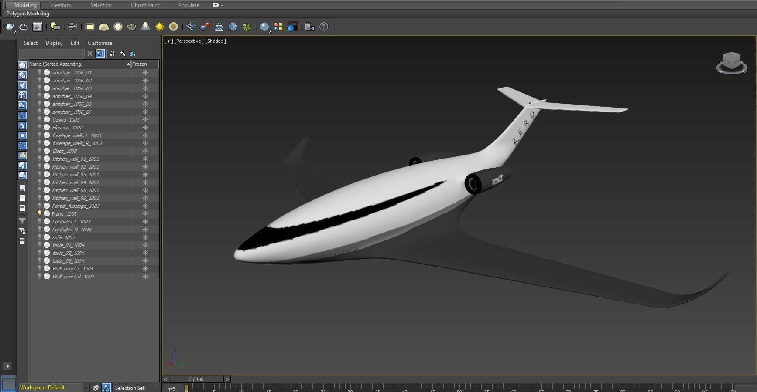
Task: Toggle the sort by hierarchy button at bottom
Action: pyautogui.click(x=106, y=388)
